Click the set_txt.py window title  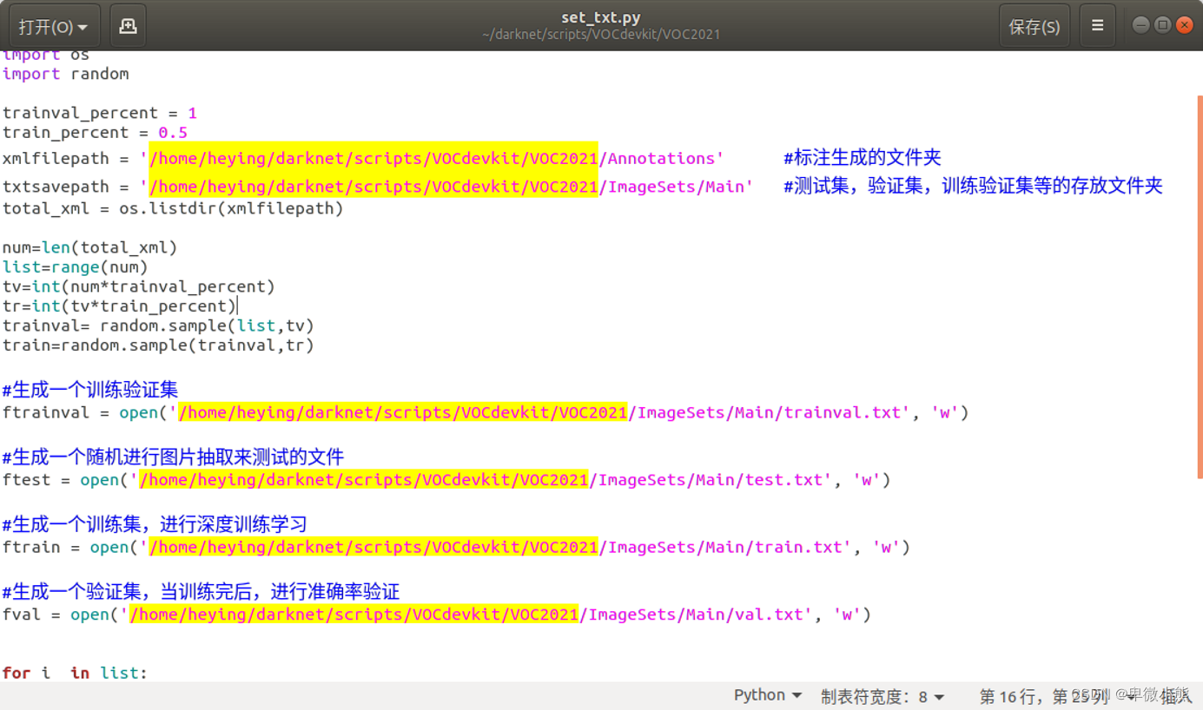pos(601,17)
